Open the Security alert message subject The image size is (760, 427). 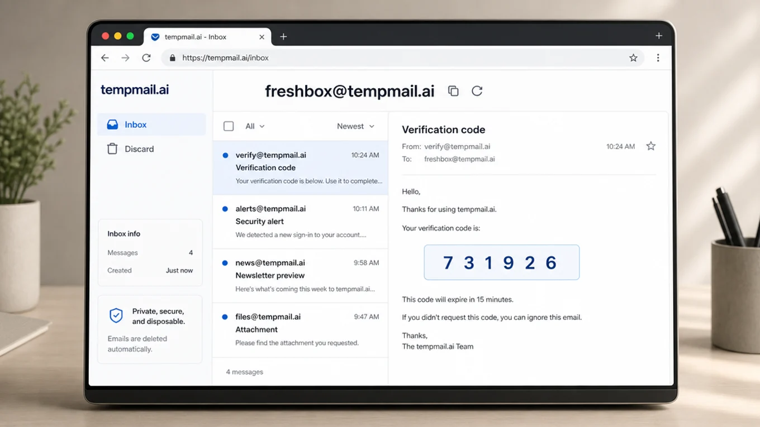tap(260, 222)
